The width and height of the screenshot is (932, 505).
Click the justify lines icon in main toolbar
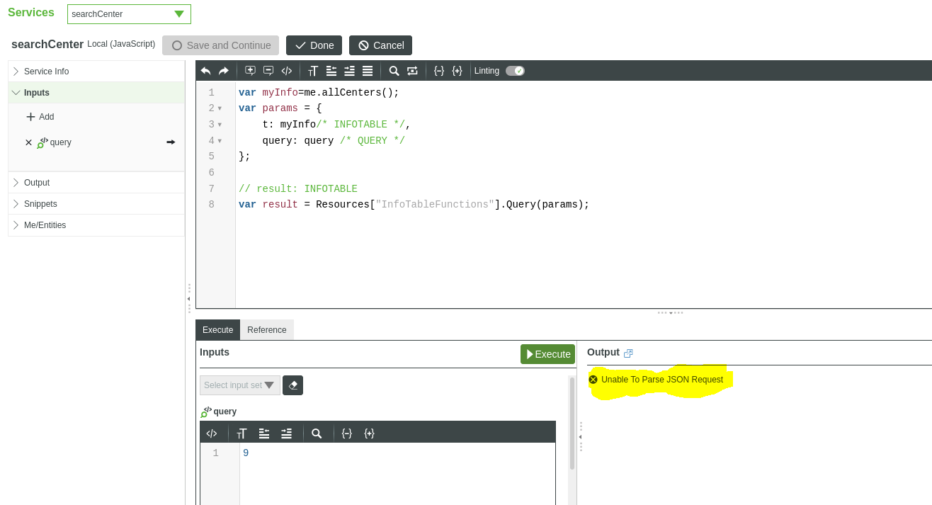point(368,71)
